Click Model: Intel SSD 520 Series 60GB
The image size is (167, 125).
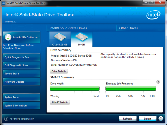71,56
